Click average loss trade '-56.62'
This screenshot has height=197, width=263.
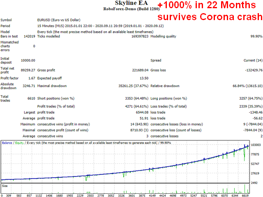[x=258, y=119]
